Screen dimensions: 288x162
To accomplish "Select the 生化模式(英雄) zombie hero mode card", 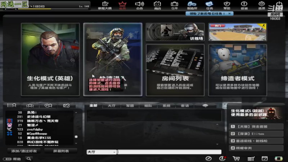I will (x=50, y=59).
